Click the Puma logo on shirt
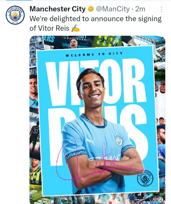 pyautogui.click(x=91, y=142)
